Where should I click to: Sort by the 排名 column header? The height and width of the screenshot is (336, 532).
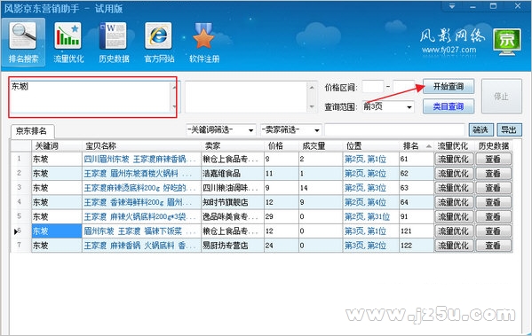coord(417,146)
